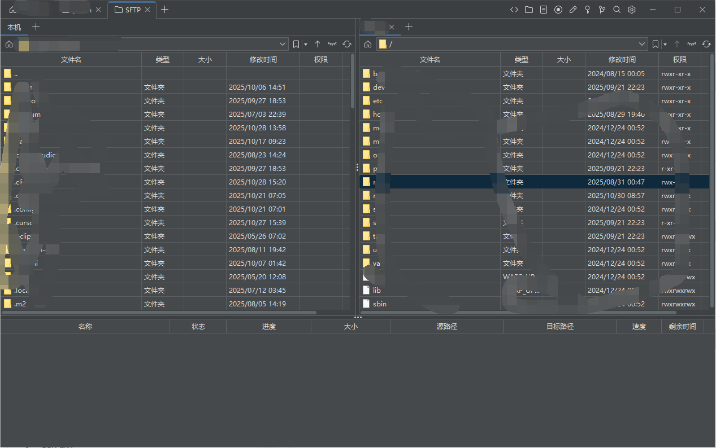Open remote bookmark dropdown arrow
This screenshot has width=716, height=448.
pos(665,44)
